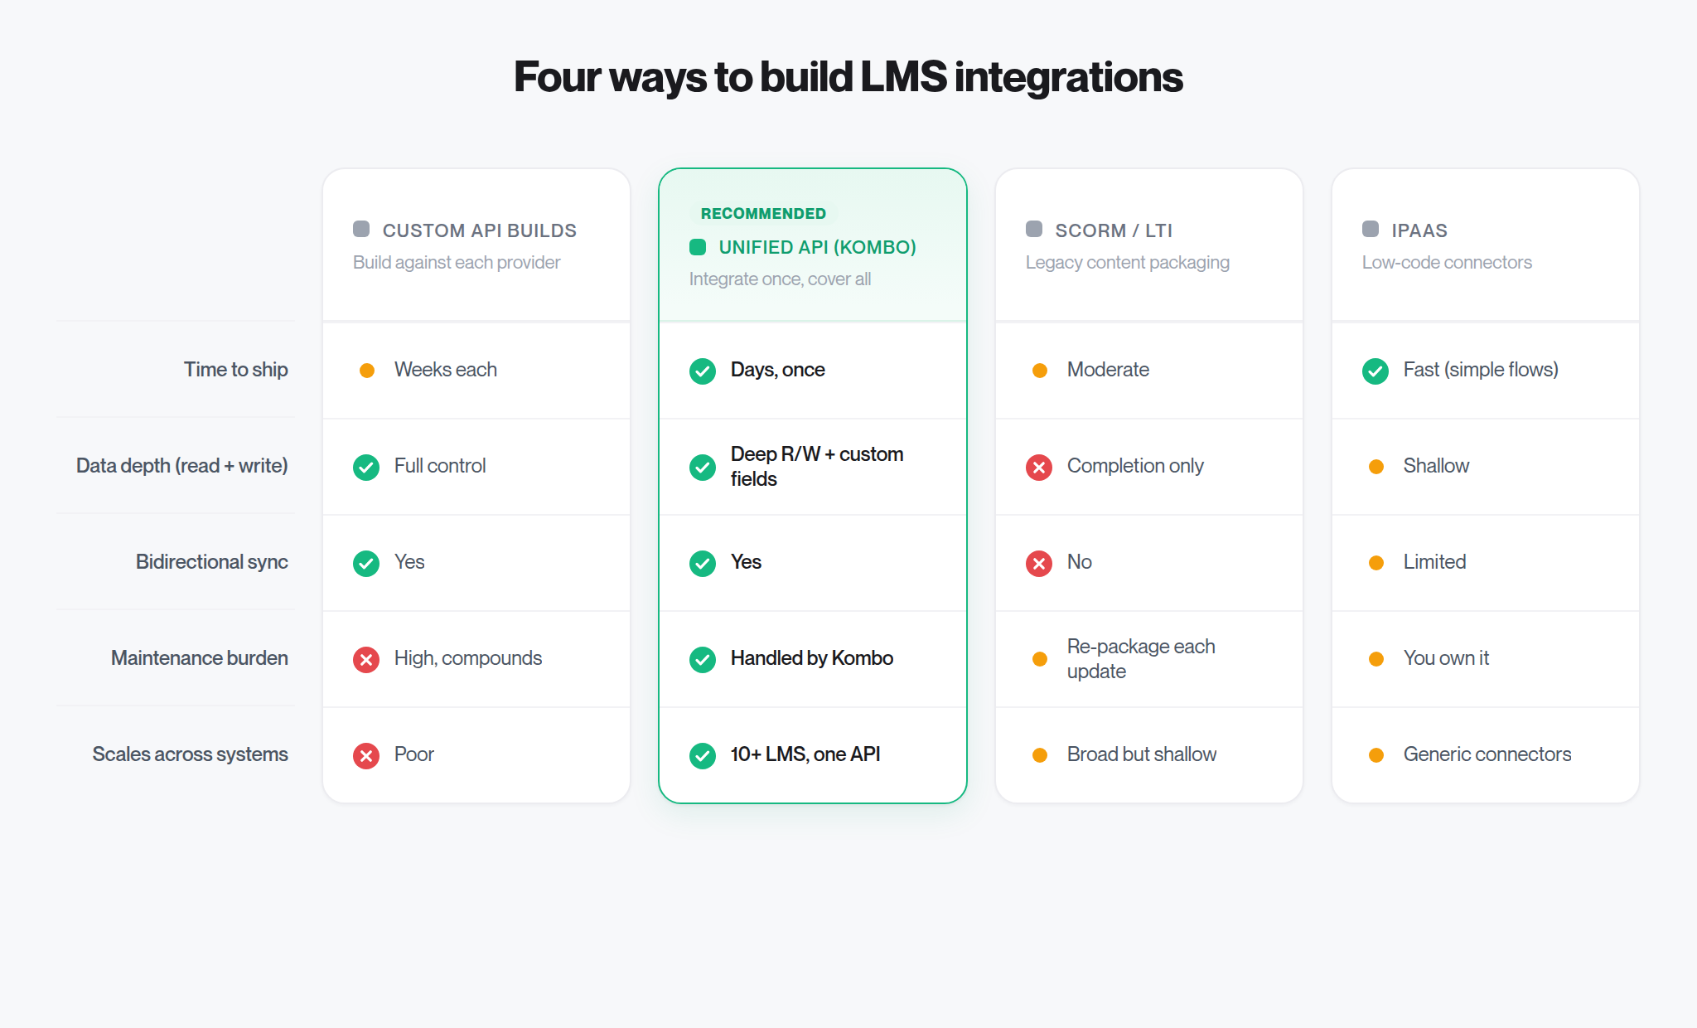1697x1028 pixels.
Task: Click Integrate once, cover all subtitle
Action: click(780, 279)
